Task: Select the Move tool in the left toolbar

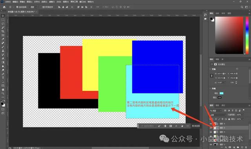Action: 3,16
